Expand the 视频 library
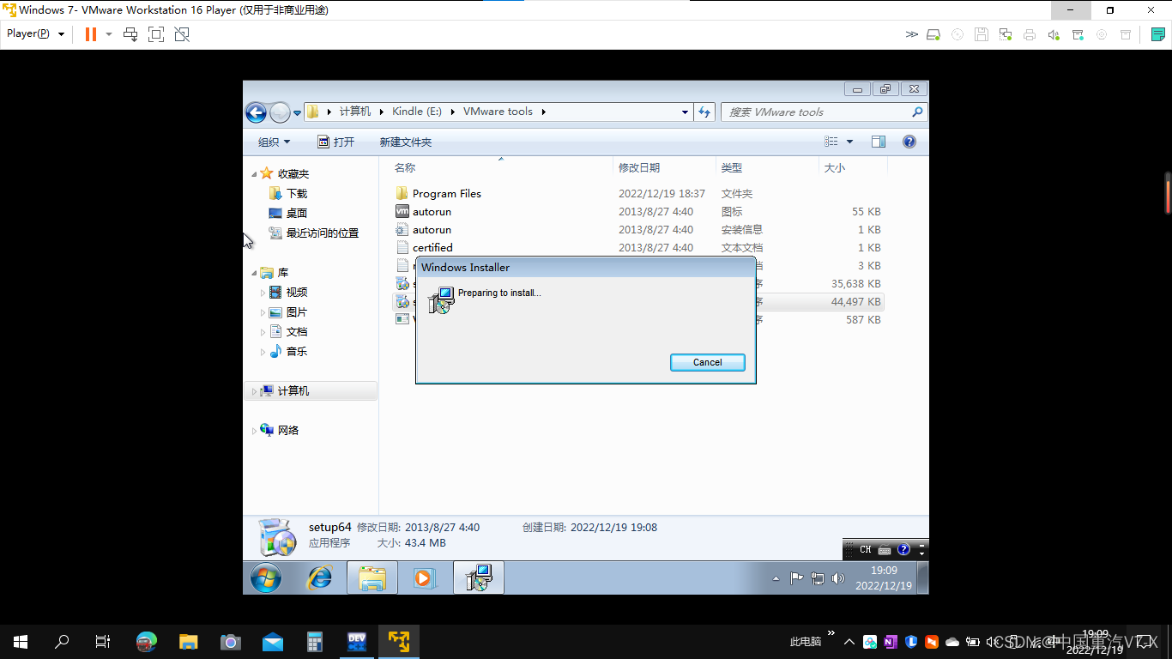This screenshot has width=1172, height=659. 263,293
